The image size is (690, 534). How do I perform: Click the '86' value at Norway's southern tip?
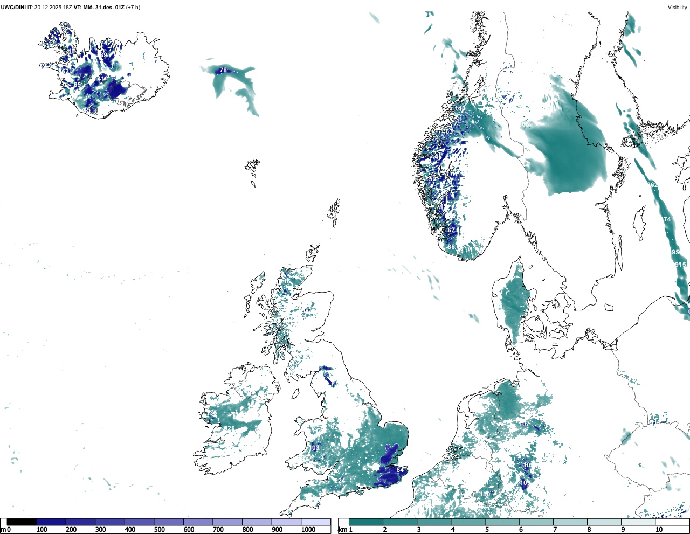pyautogui.click(x=451, y=247)
